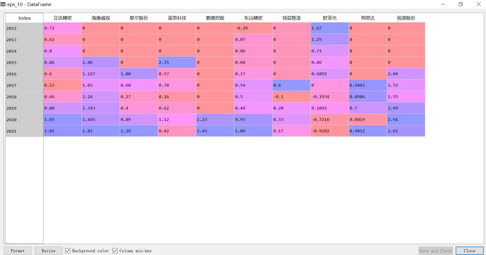Click the 视源股份 column header
The image size is (486, 255).
(406, 18)
